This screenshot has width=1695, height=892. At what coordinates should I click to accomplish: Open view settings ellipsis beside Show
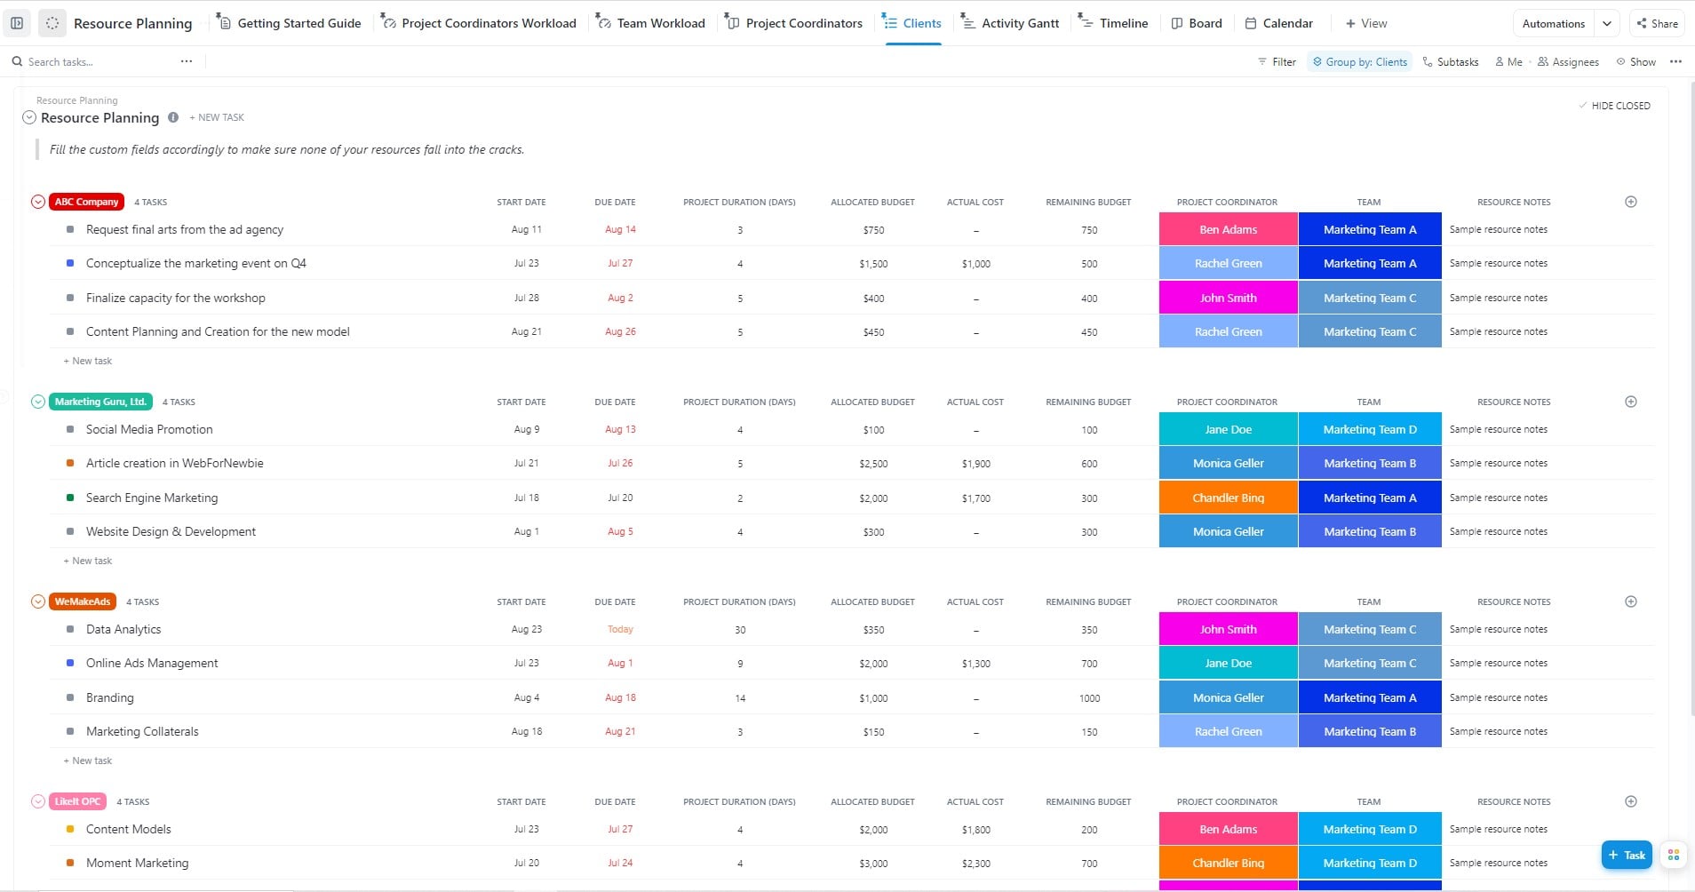point(1675,61)
